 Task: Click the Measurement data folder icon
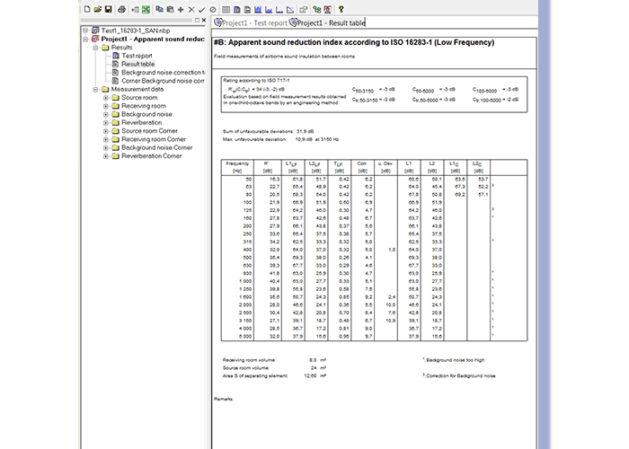point(105,89)
